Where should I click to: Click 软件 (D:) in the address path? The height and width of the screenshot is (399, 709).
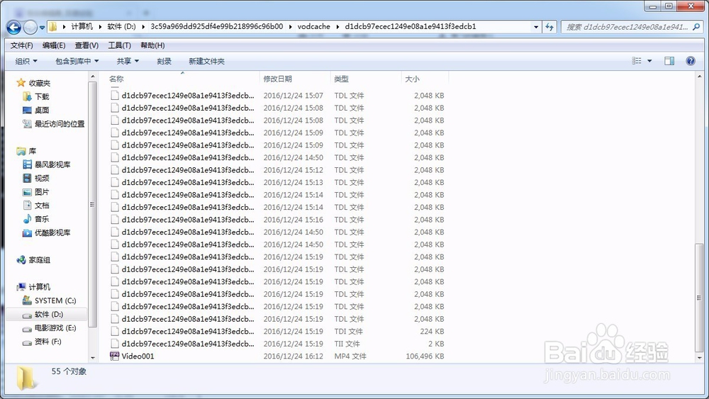(121, 27)
